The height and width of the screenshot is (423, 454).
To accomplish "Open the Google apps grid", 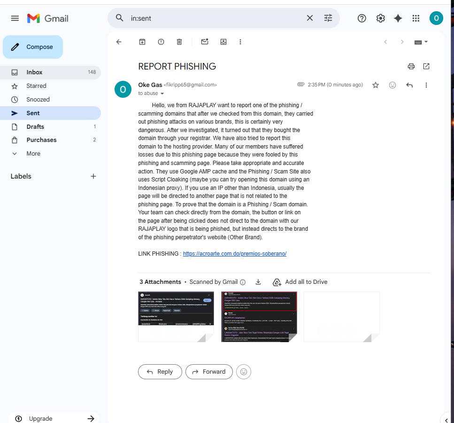I will 416,18.
